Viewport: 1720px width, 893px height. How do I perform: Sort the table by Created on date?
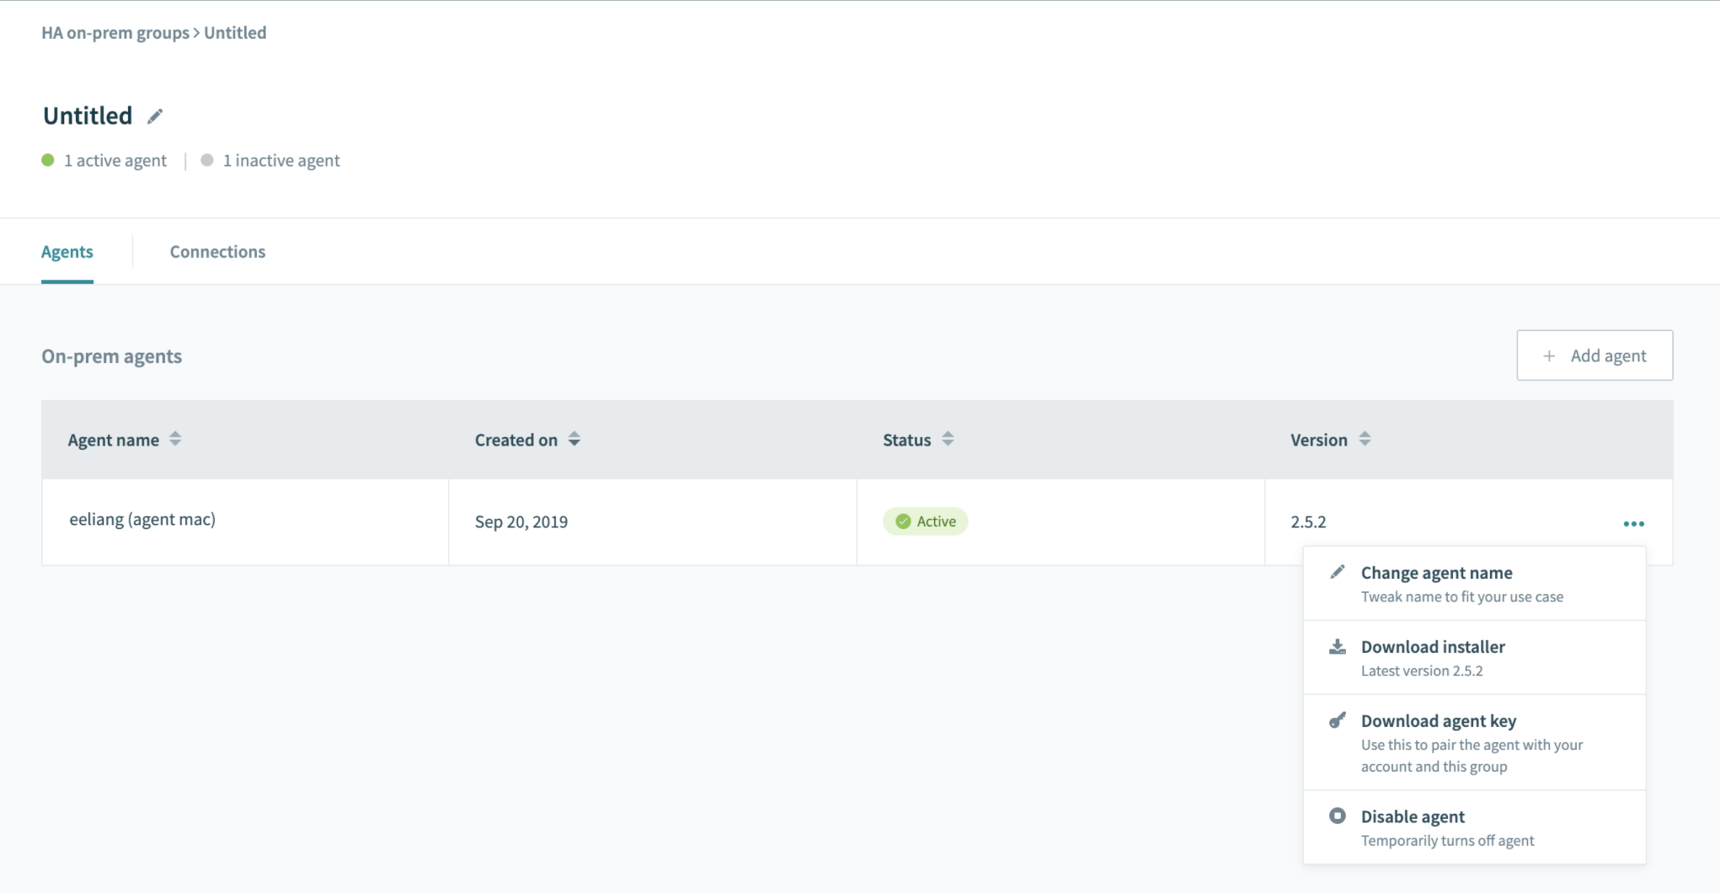[574, 439]
